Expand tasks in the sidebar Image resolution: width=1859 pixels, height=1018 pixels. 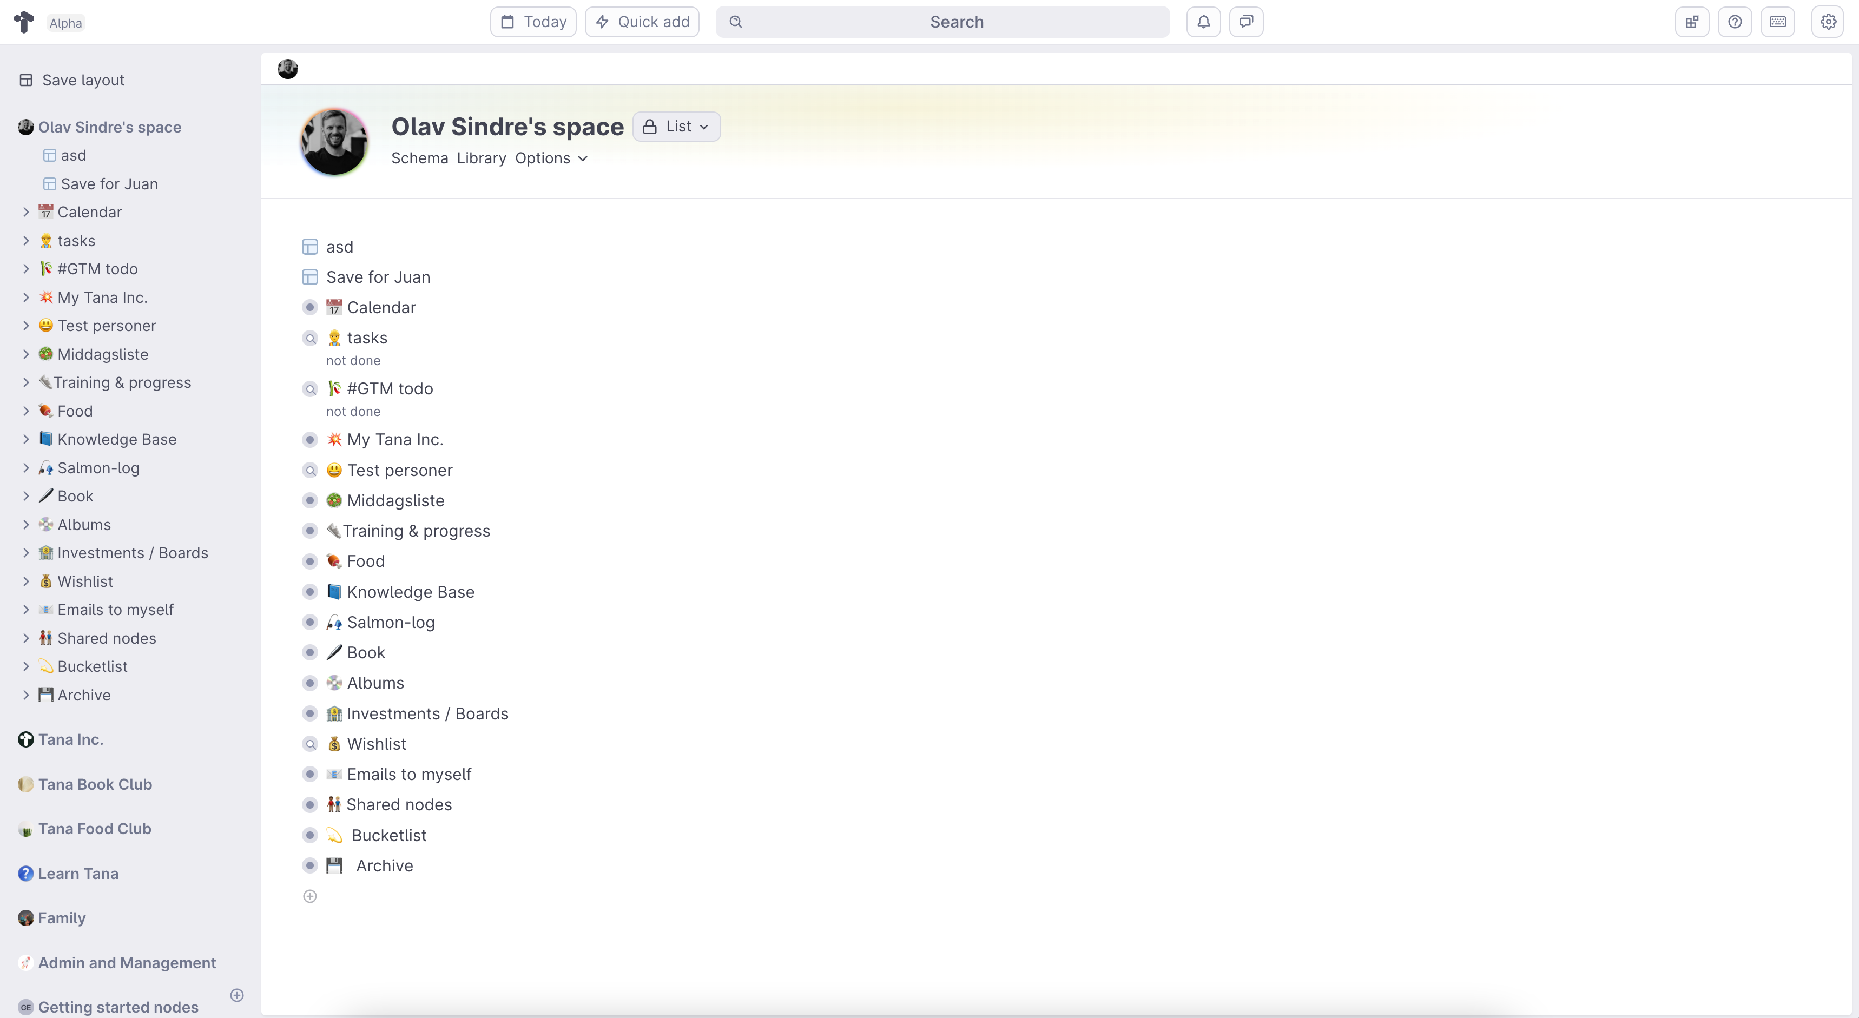26,241
